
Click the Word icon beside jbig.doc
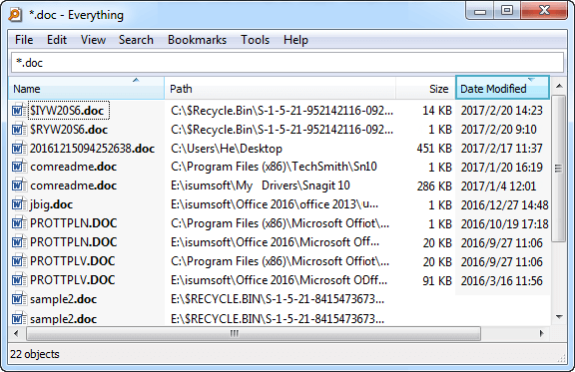[19, 204]
